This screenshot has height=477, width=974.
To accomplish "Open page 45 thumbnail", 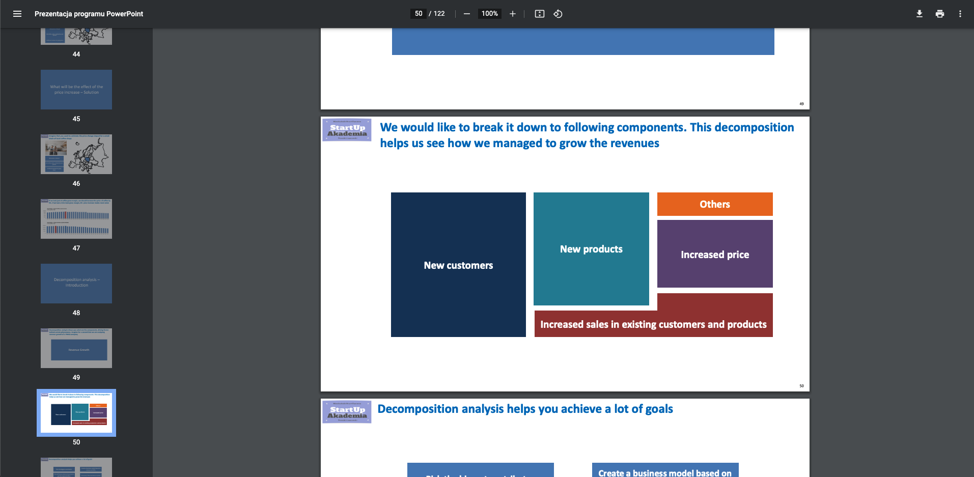I will point(76,90).
